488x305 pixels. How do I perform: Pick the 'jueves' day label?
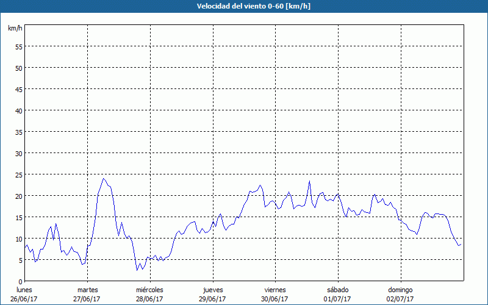point(212,289)
